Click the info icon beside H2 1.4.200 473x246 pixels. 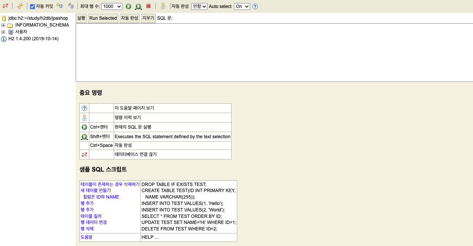pyautogui.click(x=4, y=39)
